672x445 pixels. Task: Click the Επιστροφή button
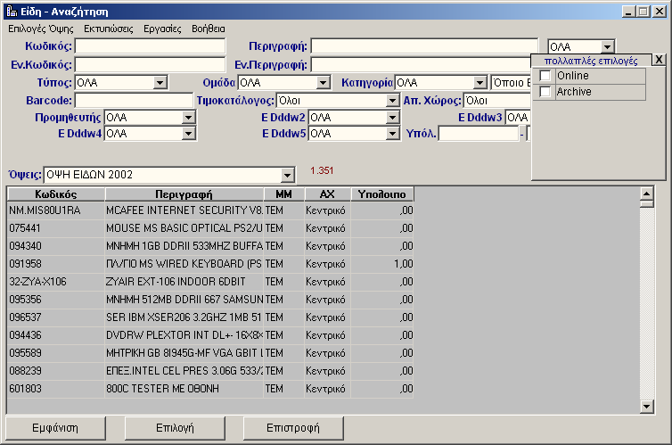click(293, 428)
